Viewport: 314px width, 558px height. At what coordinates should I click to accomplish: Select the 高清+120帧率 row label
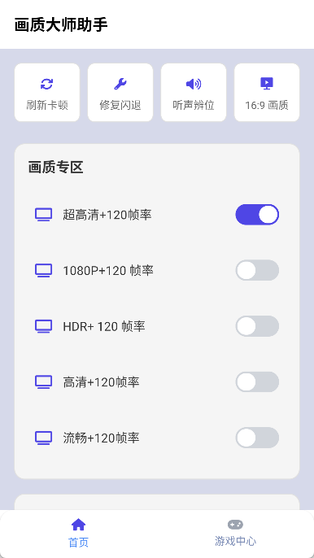101,382
